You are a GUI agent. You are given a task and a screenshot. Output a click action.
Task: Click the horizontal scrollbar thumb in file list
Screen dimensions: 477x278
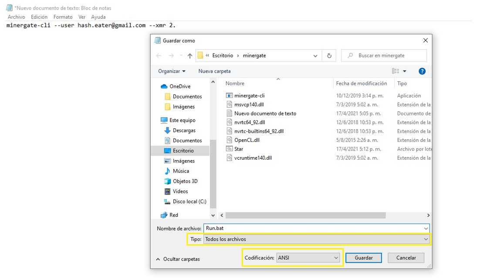(305, 215)
